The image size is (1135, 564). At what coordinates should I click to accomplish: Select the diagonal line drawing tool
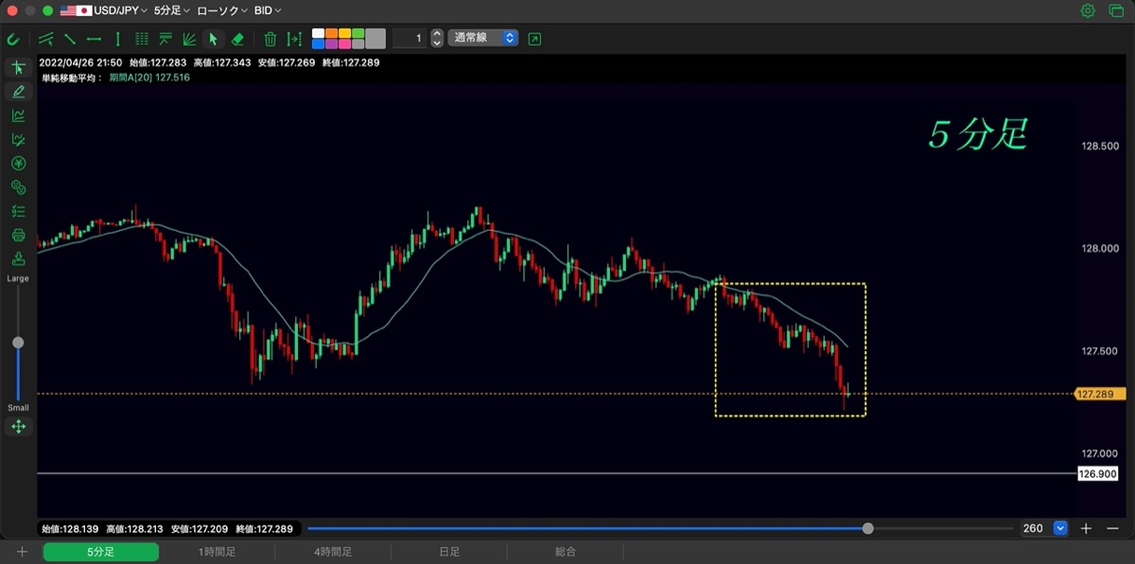70,39
